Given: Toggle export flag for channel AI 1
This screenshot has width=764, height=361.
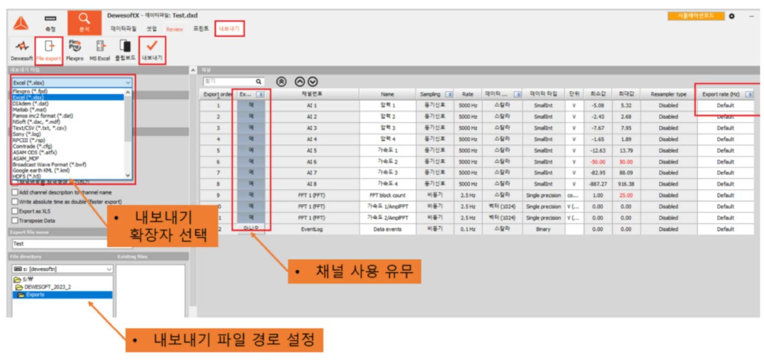Looking at the screenshot, I should (x=251, y=105).
